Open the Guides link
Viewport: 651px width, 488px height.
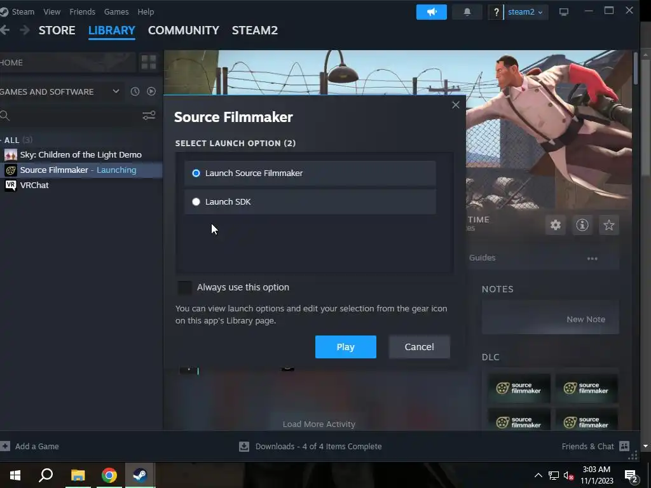tap(482, 258)
